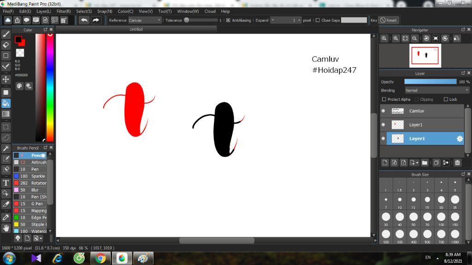Open Internet Explorer from taskbar
This screenshot has width=472, height=265.
pyautogui.click(x=58, y=258)
